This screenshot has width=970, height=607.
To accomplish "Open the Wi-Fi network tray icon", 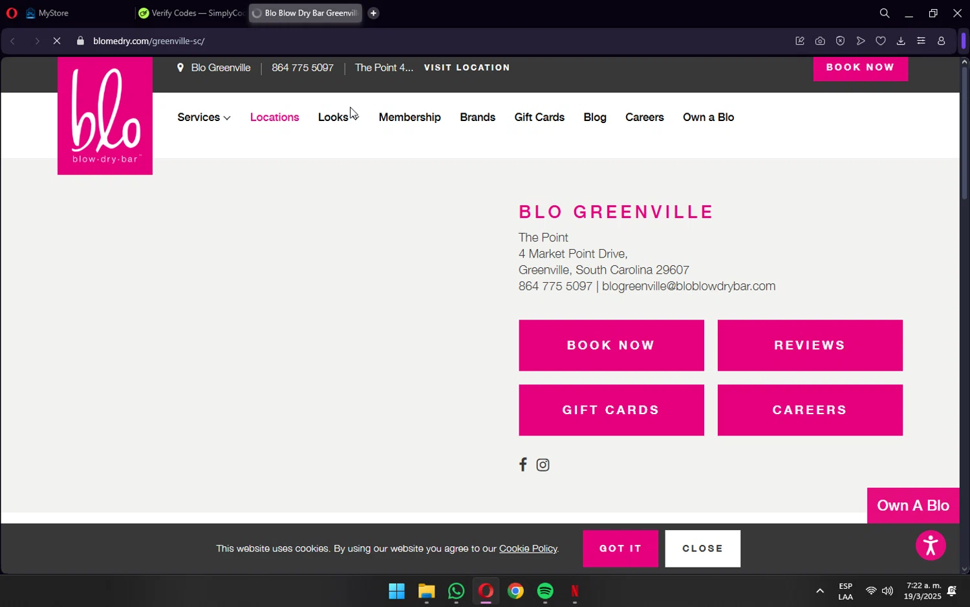I will click(x=870, y=591).
